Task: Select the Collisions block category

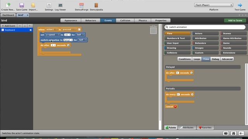Action: tap(177, 53)
